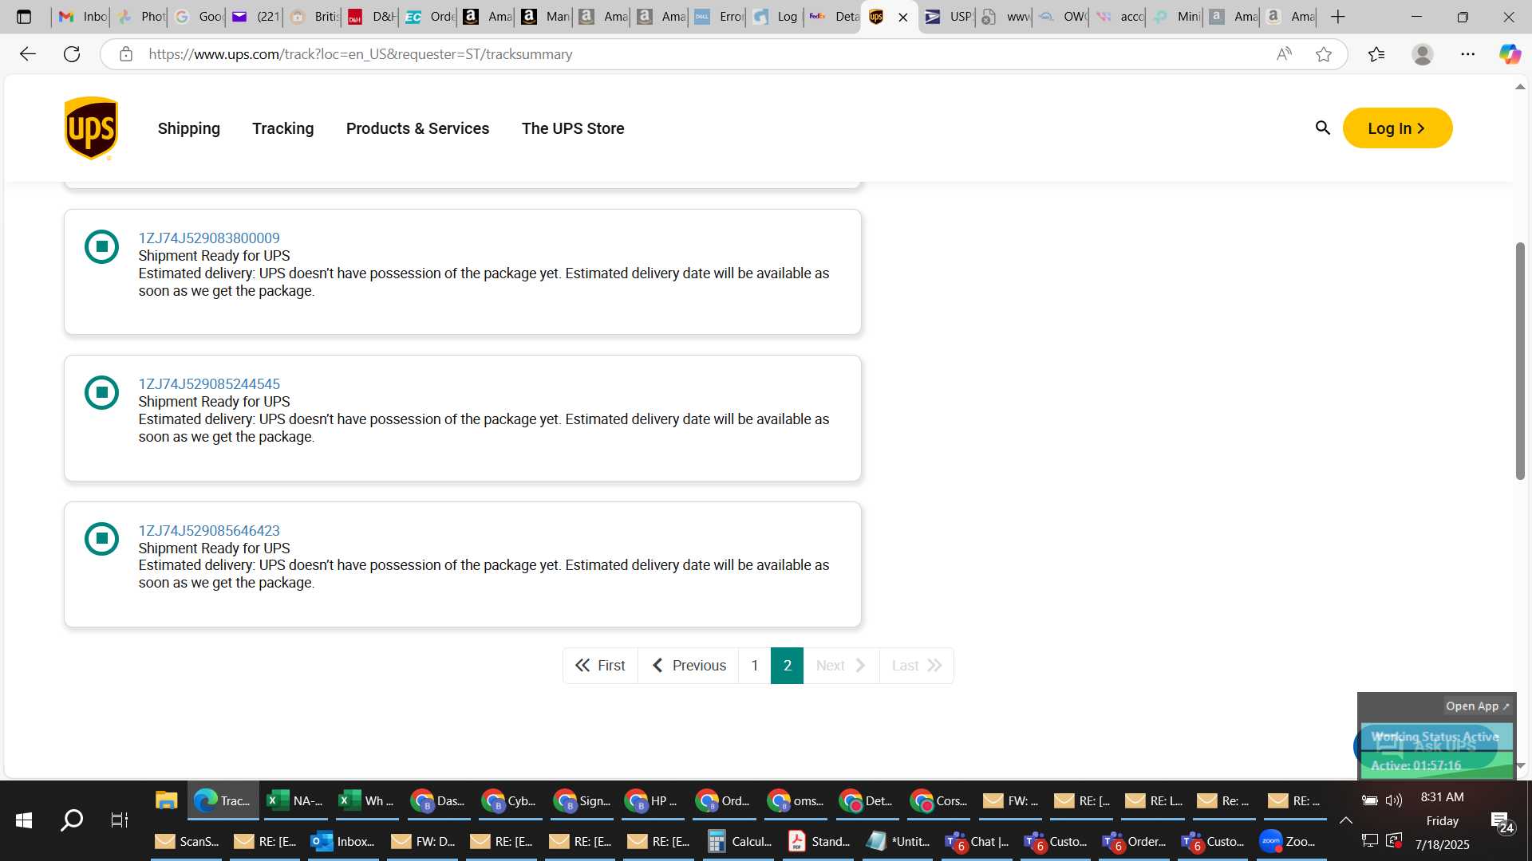Screen dimensions: 1532x861
Task: Open tracking number 1ZJ74J529083800009
Action: (209, 238)
